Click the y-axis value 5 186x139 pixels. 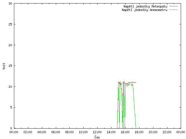[x=11, y=107]
